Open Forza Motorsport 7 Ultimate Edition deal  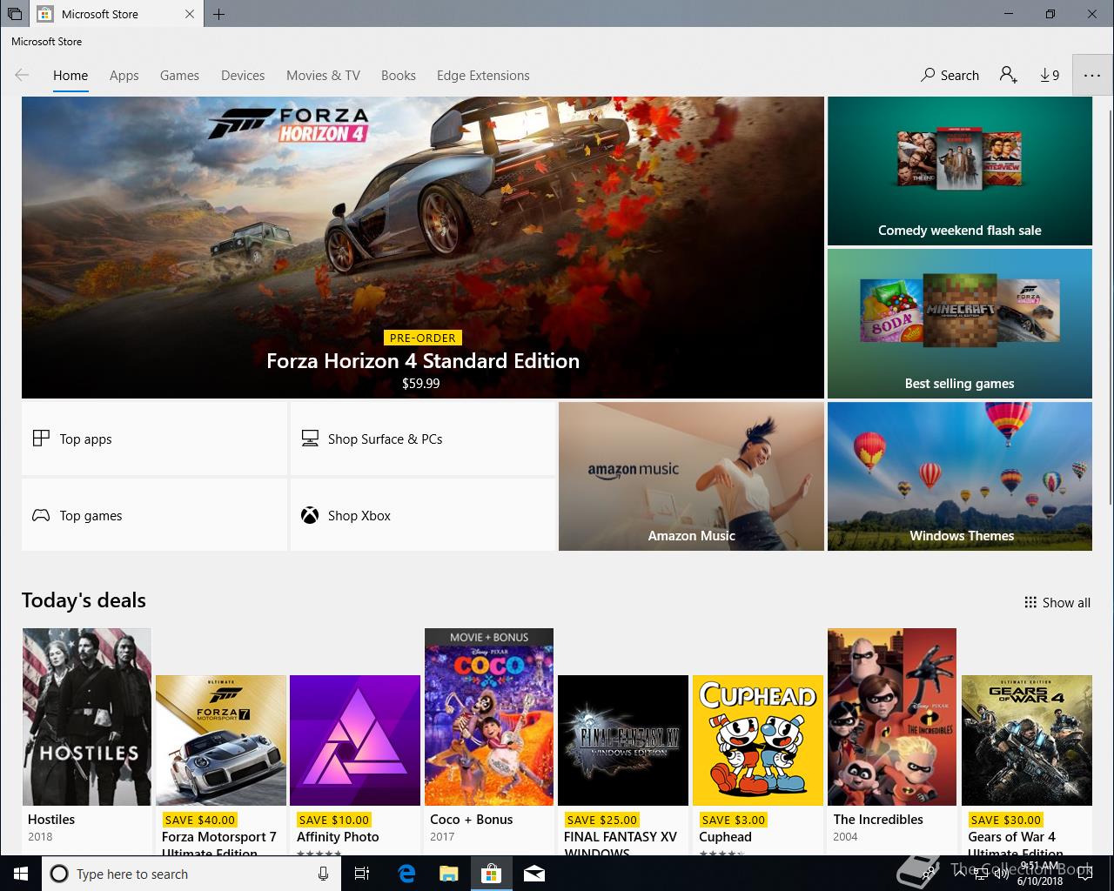221,765
